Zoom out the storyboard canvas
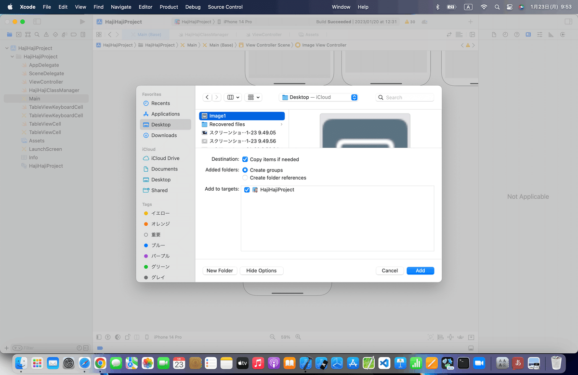The image size is (578, 375). pyautogui.click(x=272, y=337)
